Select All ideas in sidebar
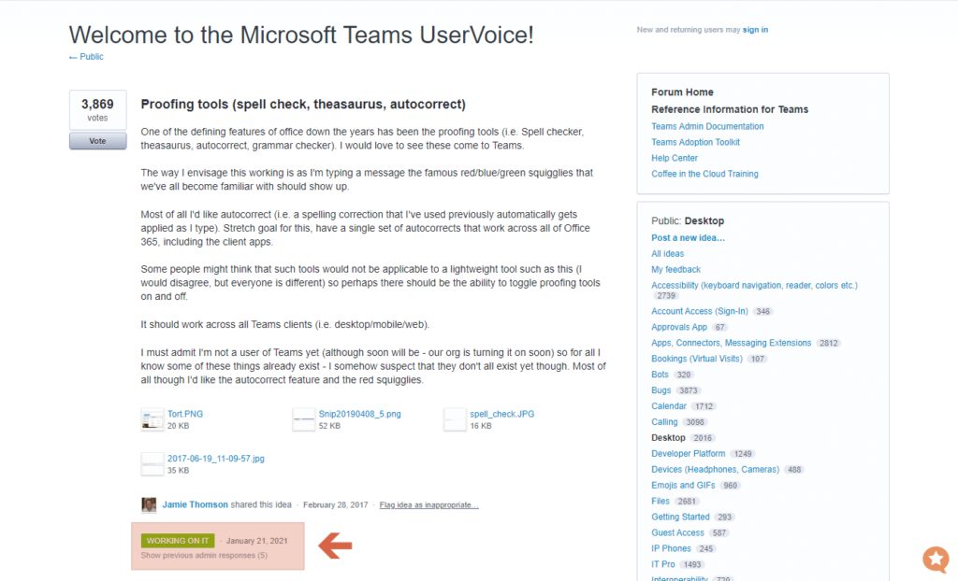 (x=667, y=254)
